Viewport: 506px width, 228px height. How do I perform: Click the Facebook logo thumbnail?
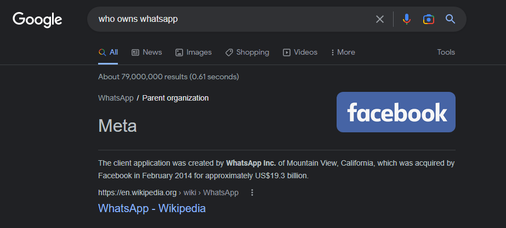point(396,112)
